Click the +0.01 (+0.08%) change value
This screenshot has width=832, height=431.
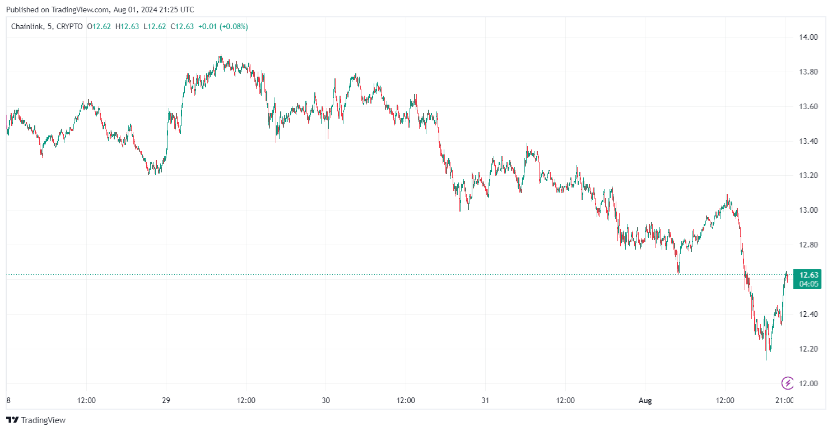point(223,26)
